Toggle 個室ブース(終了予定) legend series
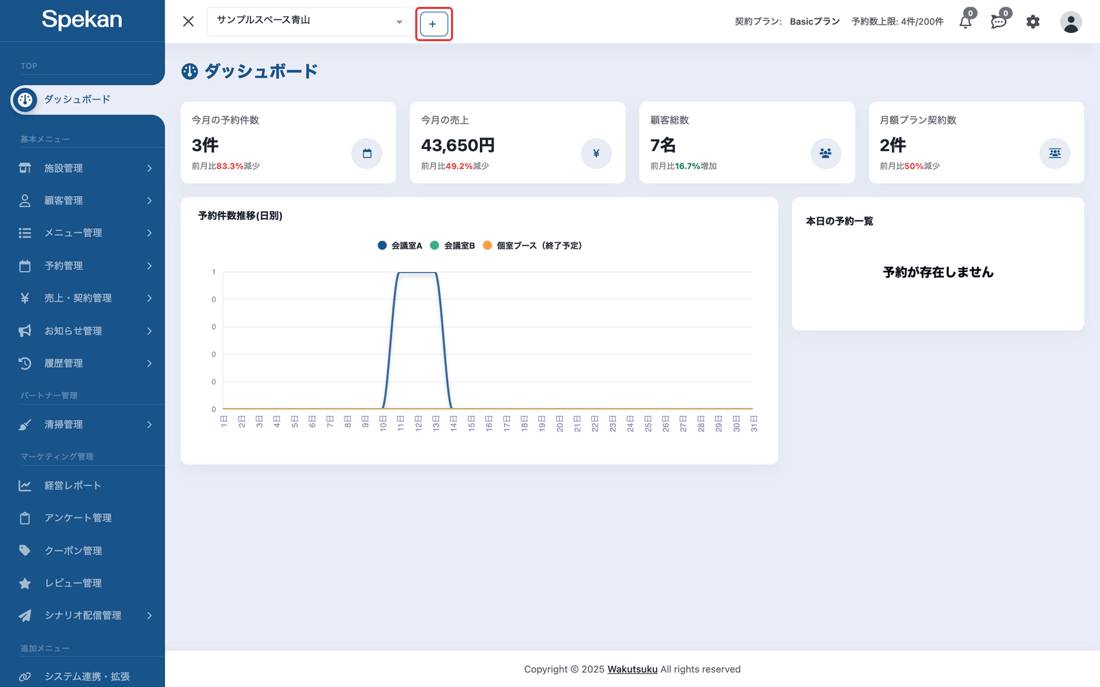The width and height of the screenshot is (1100, 687). click(x=532, y=245)
